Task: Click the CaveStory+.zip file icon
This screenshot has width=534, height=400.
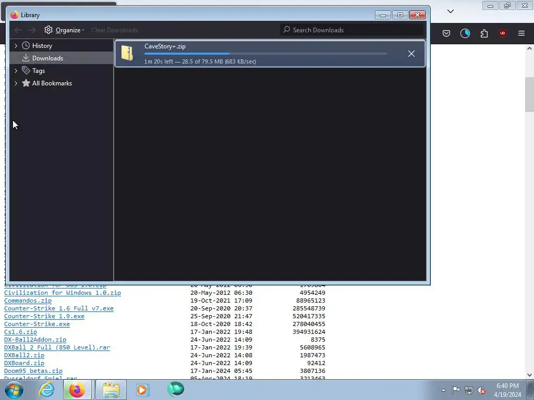Action: 127,54
